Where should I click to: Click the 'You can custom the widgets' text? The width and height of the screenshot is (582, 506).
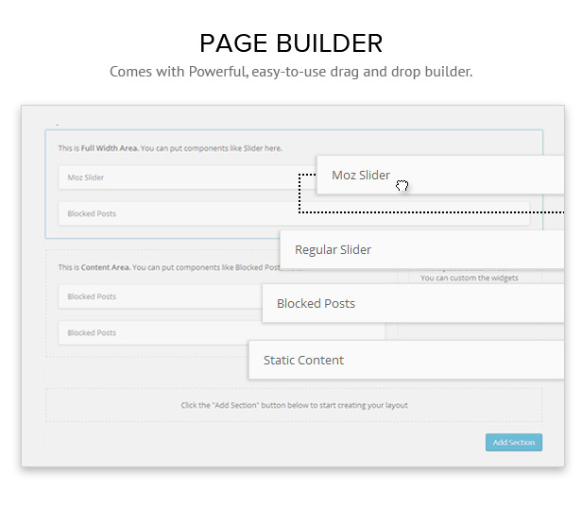point(470,278)
